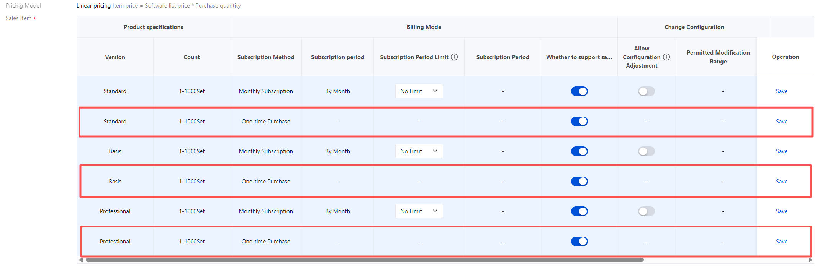Toggle sales support for Basis One-time Purchase
Viewport: 825px width, 271px height.
point(579,182)
